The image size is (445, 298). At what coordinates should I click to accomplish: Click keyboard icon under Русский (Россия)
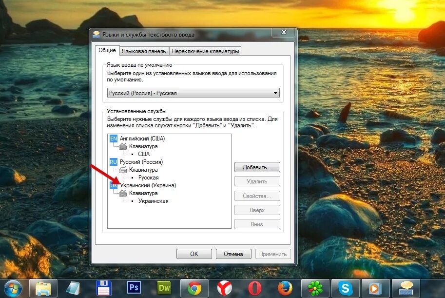click(123, 170)
